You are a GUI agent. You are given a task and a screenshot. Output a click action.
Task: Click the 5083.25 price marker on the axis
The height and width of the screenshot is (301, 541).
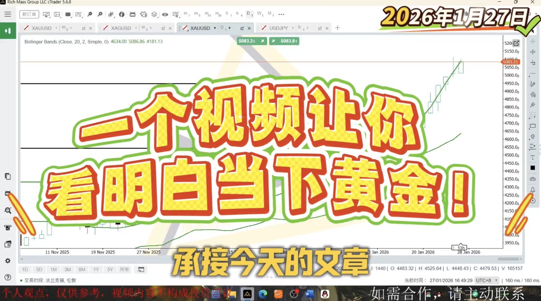(x=510, y=62)
